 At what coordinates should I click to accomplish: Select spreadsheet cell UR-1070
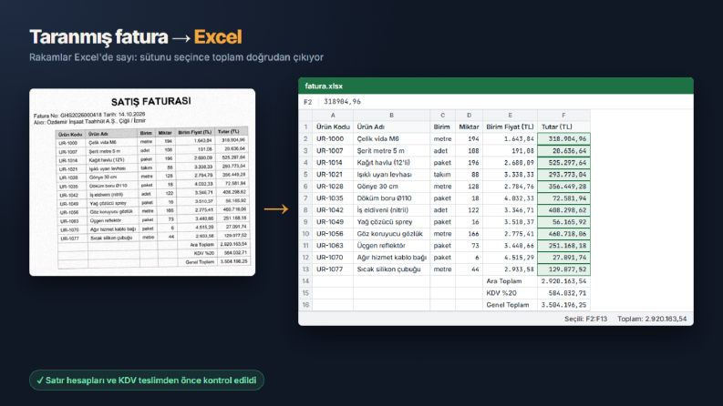(x=333, y=258)
